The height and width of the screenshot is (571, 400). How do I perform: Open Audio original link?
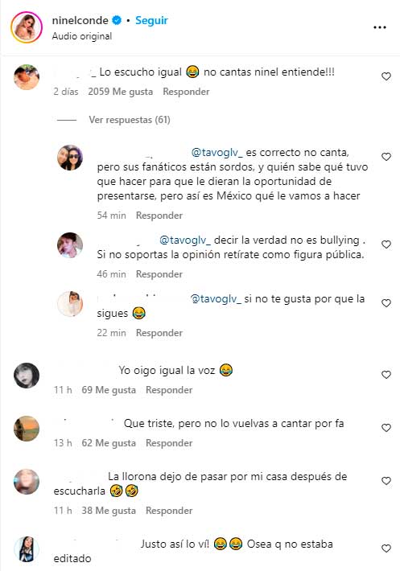click(x=82, y=36)
